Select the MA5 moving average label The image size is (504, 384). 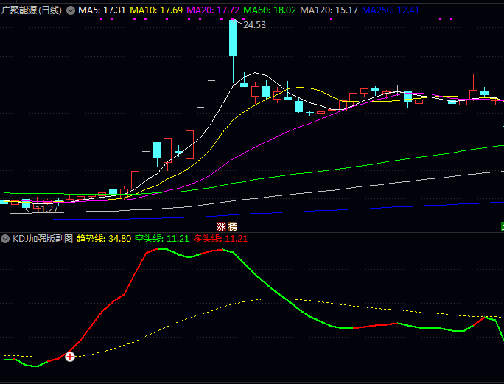(102, 10)
